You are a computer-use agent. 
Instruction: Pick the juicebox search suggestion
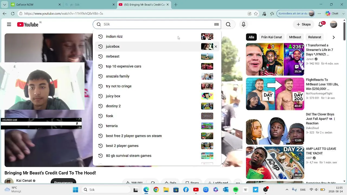157,47
